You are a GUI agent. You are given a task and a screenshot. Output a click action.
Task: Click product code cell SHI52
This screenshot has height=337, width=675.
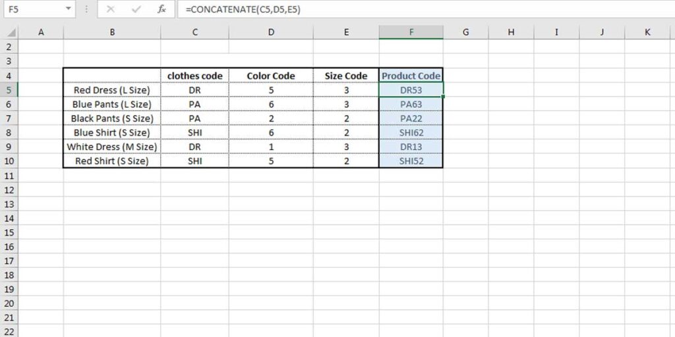coord(411,161)
